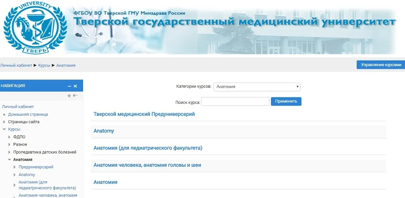
Task: Click the НАВИГАЦИЯ block header
Action: click(x=41, y=86)
